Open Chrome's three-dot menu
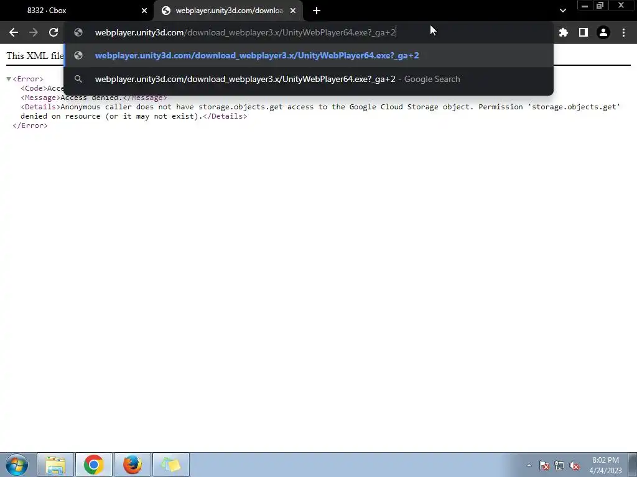This screenshot has width=637, height=477. 623,32
